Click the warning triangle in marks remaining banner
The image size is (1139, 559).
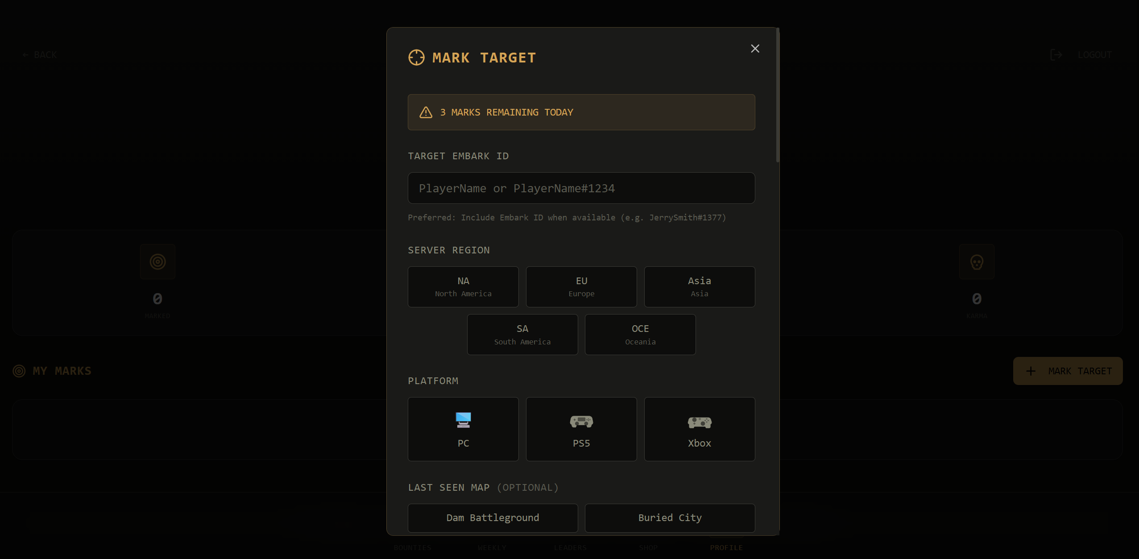tap(426, 112)
